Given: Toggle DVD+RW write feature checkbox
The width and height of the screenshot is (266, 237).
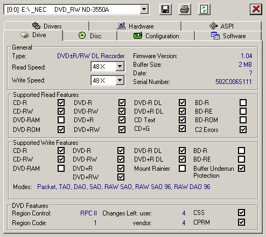Looking at the screenshot, I should (x=121, y=177).
